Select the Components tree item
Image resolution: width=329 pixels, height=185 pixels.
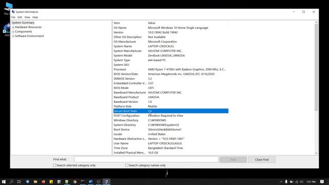point(23,31)
